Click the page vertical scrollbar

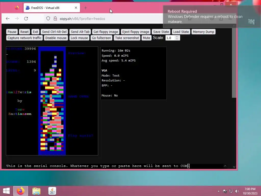(x=234, y=63)
